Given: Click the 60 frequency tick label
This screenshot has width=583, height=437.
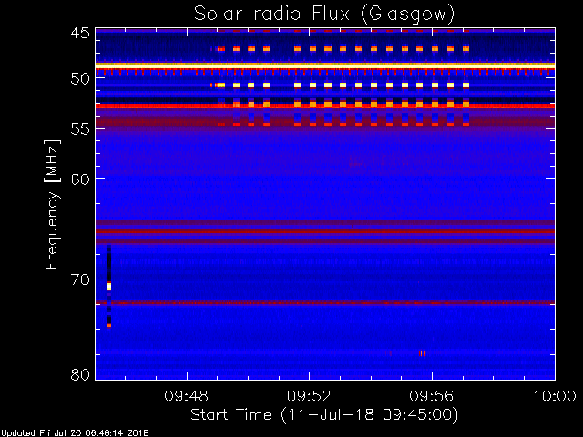Looking at the screenshot, I should click(80, 178).
